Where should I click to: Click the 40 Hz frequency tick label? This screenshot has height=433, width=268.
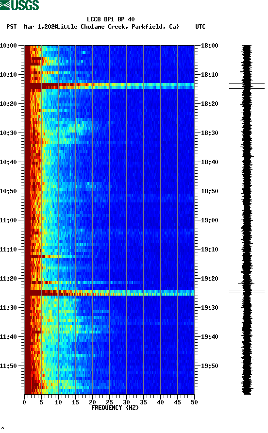click(x=160, y=402)
